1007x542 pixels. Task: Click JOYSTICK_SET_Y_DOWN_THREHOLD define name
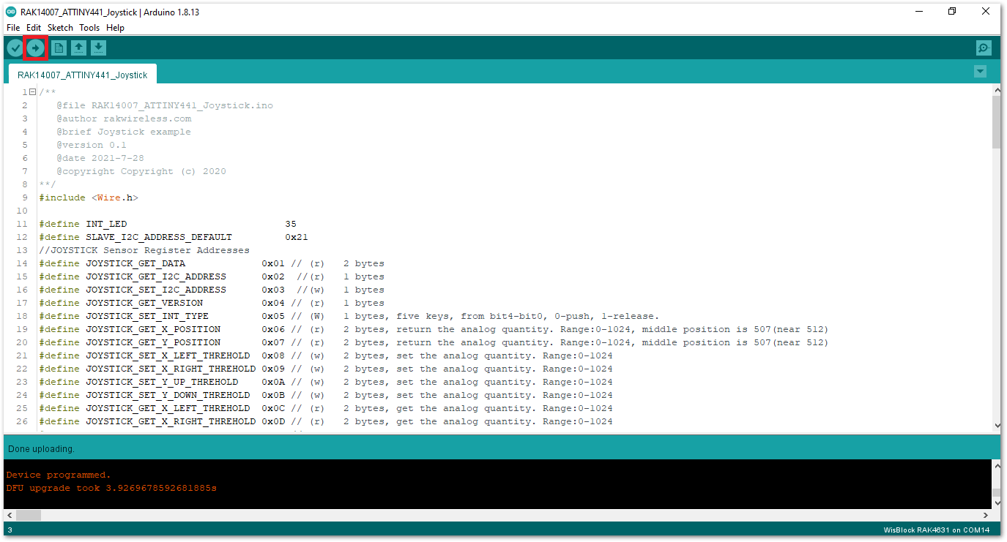[x=168, y=395]
